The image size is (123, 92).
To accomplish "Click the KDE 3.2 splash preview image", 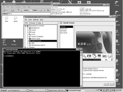I will click(x=94, y=42).
